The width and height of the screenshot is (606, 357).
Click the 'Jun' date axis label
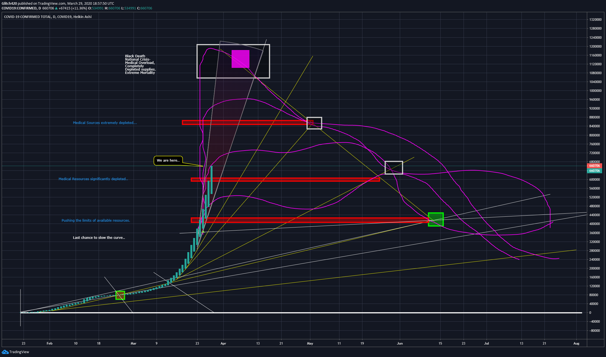point(400,343)
